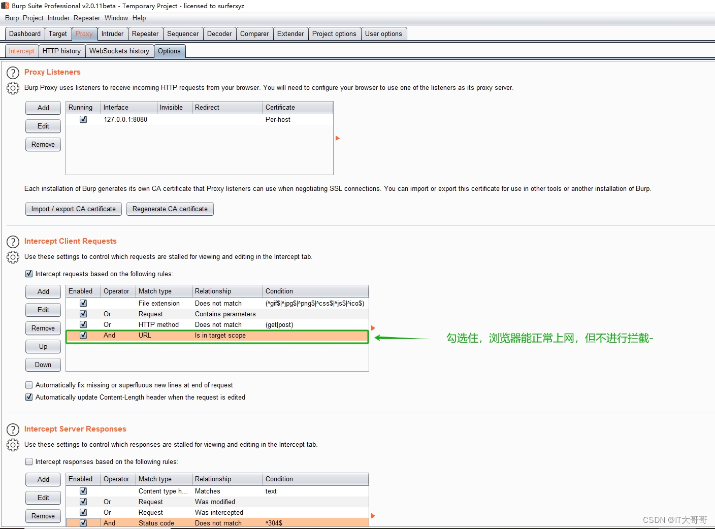This screenshot has height=529, width=715.
Task: Open the User options tab
Action: tap(383, 34)
